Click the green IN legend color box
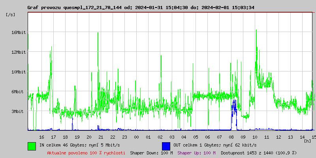Image resolution: width=316 pixels, height=158 pixels. pos(32,146)
